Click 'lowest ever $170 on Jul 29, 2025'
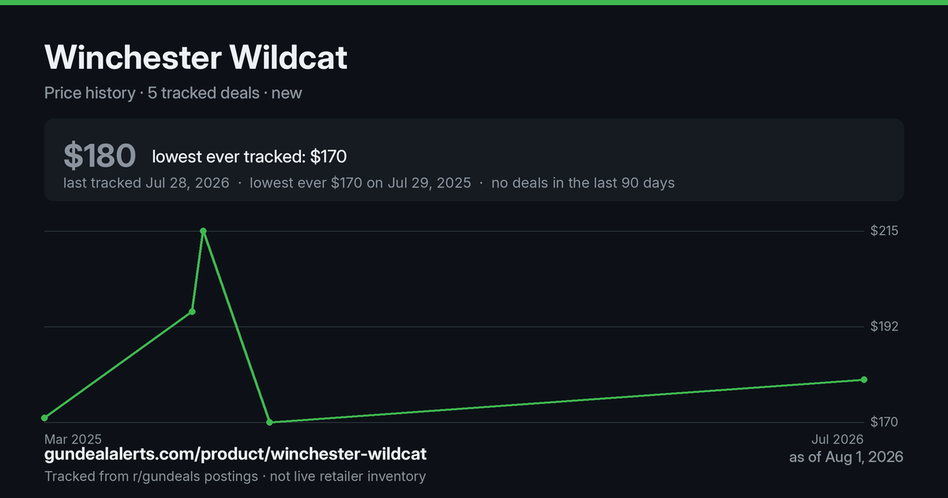 360,183
